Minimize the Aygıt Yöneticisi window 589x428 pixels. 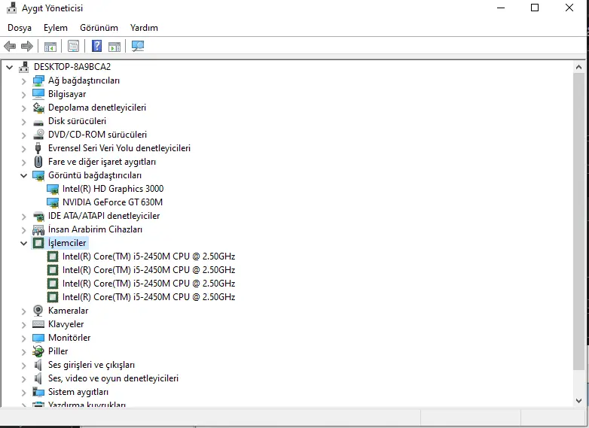point(501,8)
